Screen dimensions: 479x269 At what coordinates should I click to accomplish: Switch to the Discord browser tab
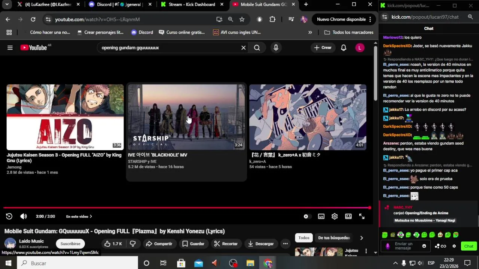(x=119, y=4)
